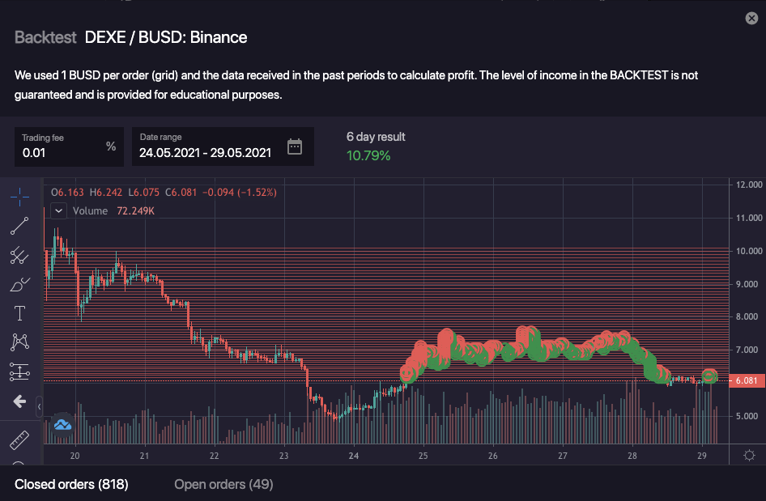Select the crosshair cursor tool
This screenshot has width=766, height=501.
[x=19, y=197]
